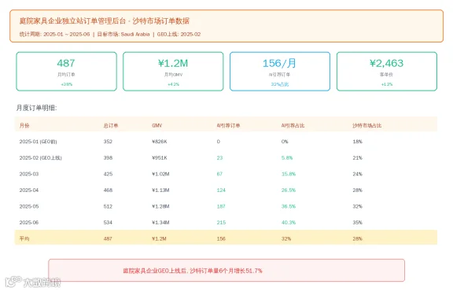Open the ¥2,463 average order value card
Viewport: 453px width, 292px height.
(387, 72)
